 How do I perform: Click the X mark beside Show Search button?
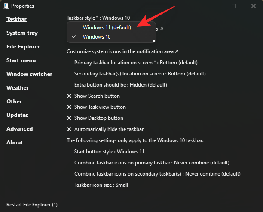(69, 96)
